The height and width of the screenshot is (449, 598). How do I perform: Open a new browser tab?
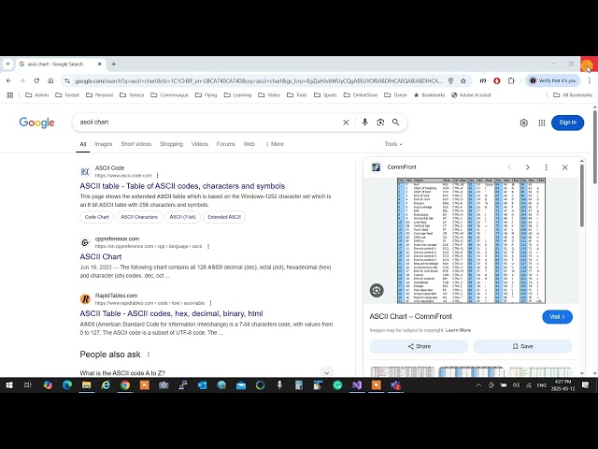[x=114, y=65]
